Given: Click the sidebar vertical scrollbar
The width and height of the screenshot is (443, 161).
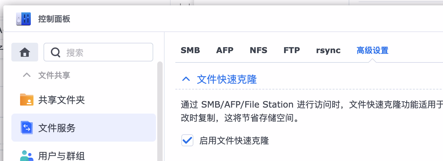Looking at the screenshot, I should pos(160,110).
